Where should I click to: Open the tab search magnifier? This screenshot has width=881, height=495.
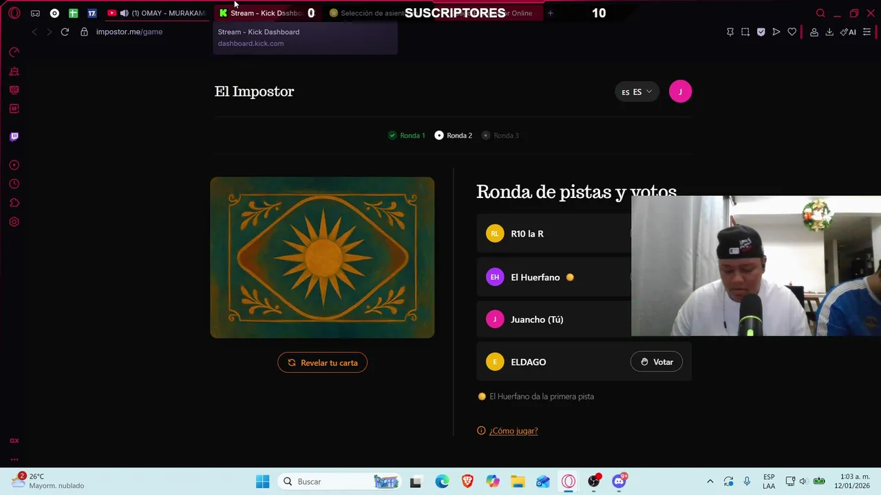[x=820, y=13]
